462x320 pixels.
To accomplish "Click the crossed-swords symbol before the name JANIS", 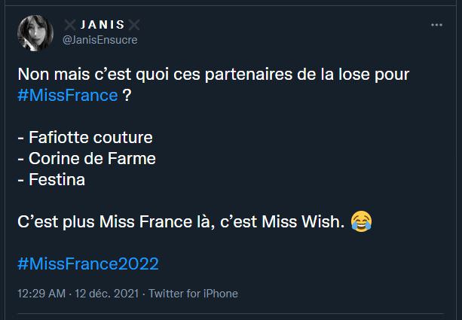I will (x=71, y=26).
